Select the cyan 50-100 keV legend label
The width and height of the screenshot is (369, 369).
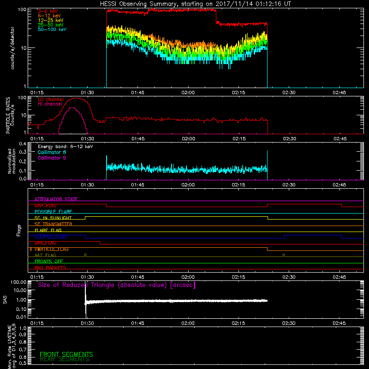coord(52,29)
